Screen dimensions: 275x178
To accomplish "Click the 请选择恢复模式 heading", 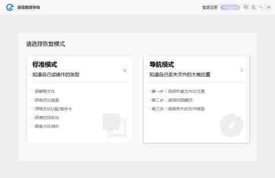I will coord(45,44).
